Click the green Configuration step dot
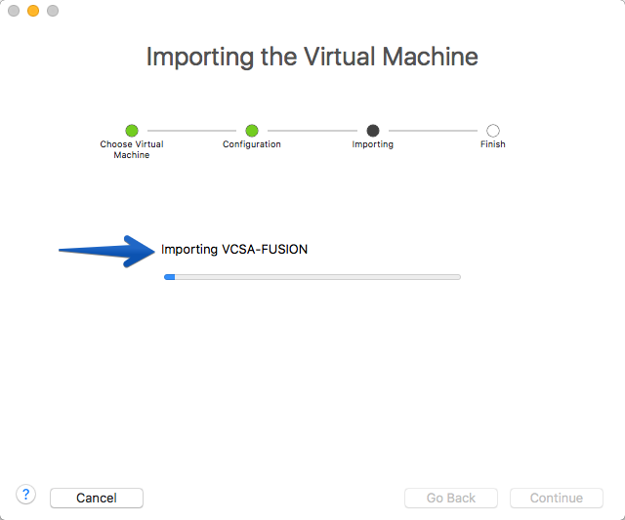The width and height of the screenshot is (625, 520). click(x=252, y=131)
